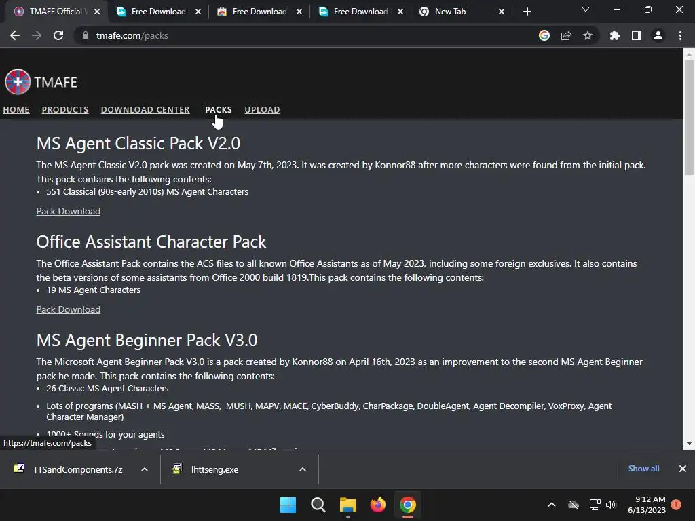The height and width of the screenshot is (521, 695).
Task: Click Pack Download under MS Agent Classic Pack
Action: (x=69, y=212)
